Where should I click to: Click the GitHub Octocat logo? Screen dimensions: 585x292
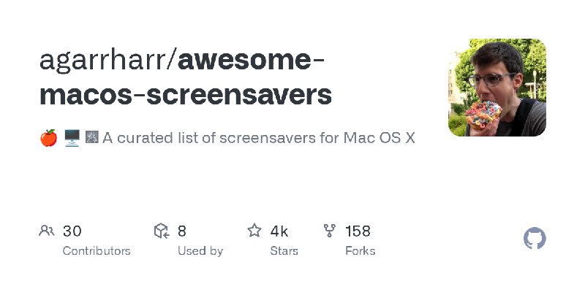pyautogui.click(x=535, y=239)
